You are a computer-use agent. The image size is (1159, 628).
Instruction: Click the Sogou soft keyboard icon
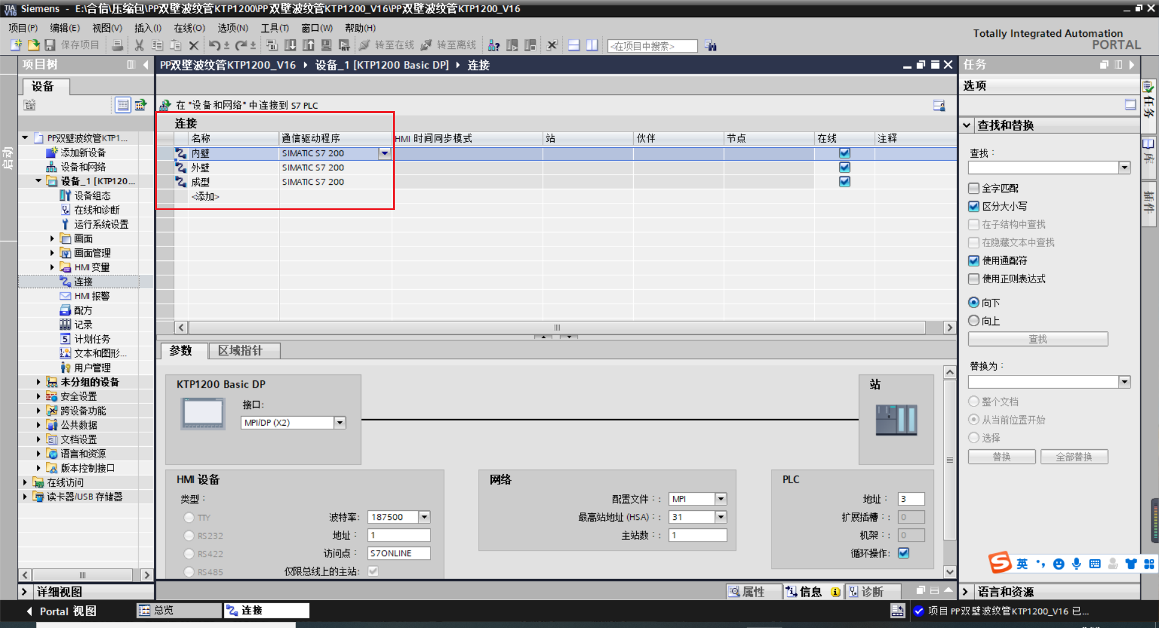[x=1094, y=563]
